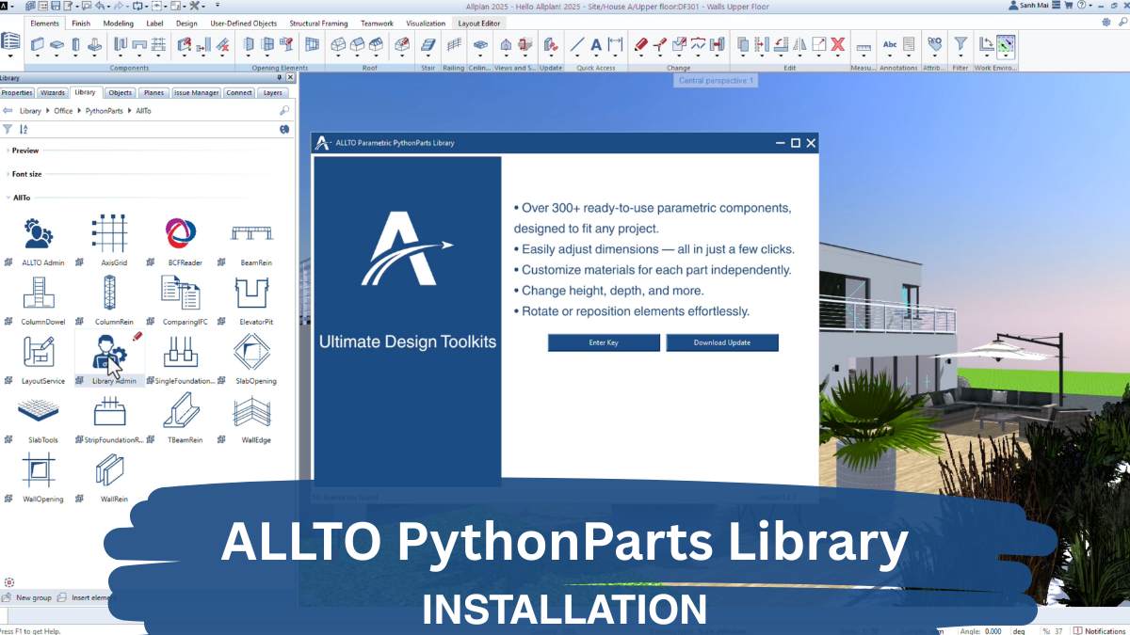This screenshot has width=1130, height=635.
Task: Switch to the Finish ribbon tab
Action: click(x=81, y=23)
